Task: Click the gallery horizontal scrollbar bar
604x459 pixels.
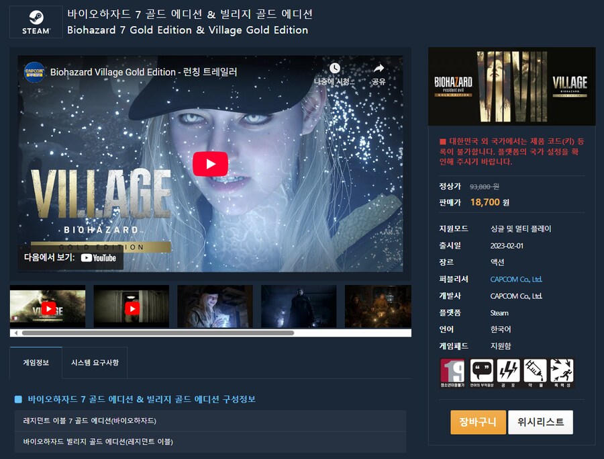Action: pyautogui.click(x=158, y=333)
